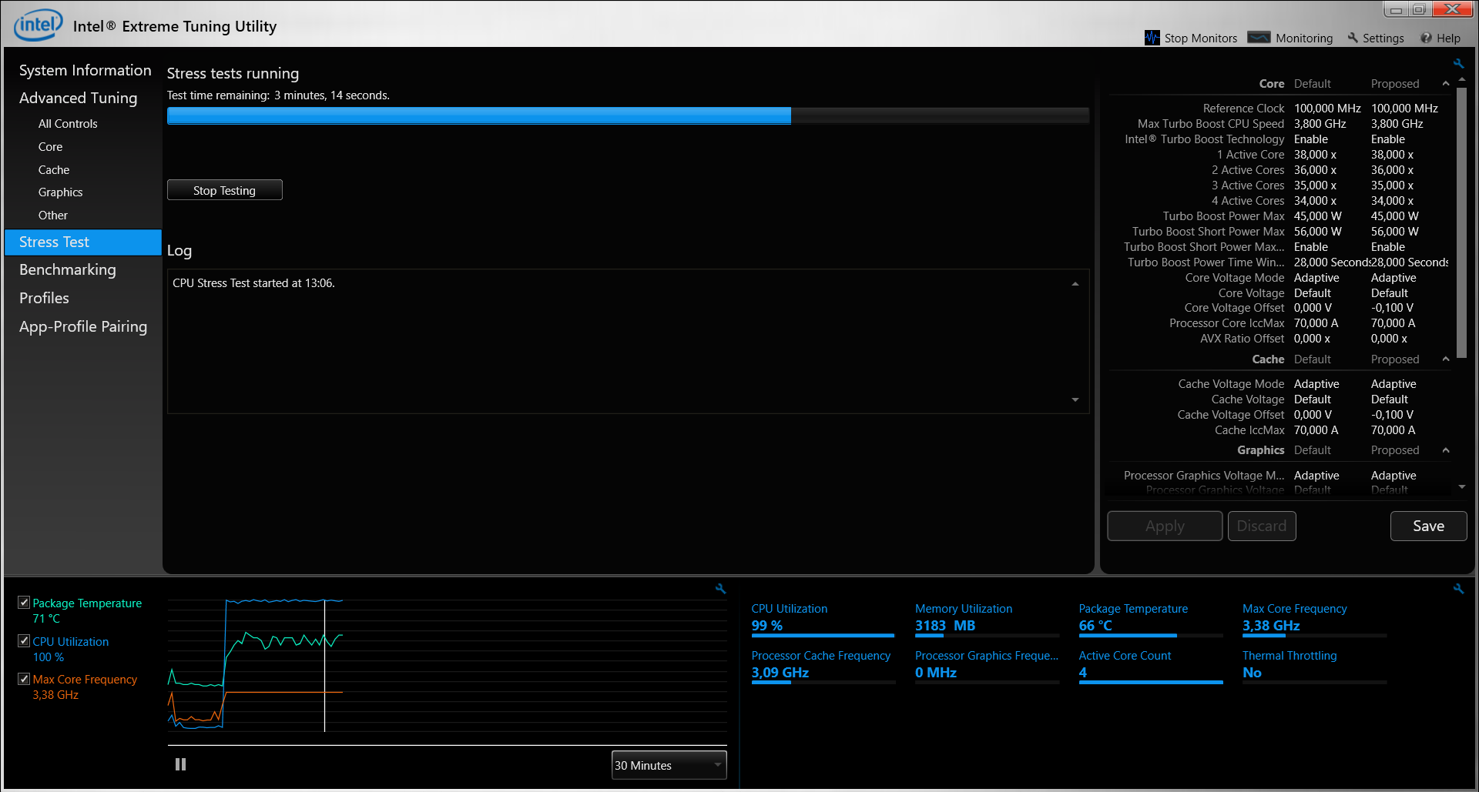The image size is (1479, 792).
Task: Click the log scroll up arrow
Action: (1075, 284)
